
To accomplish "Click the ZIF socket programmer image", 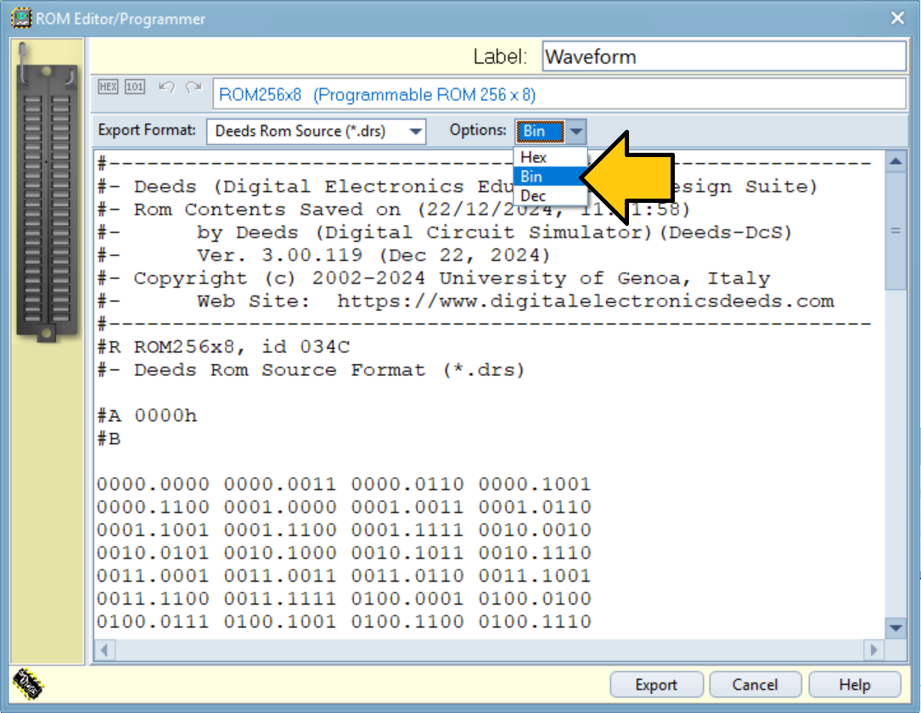I will [x=47, y=192].
